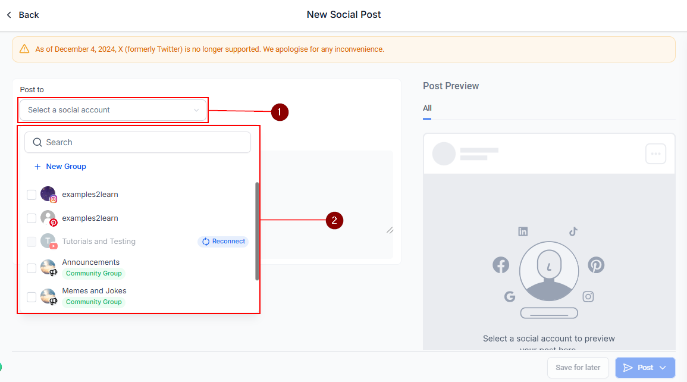Click the Memes and Jokes group avatar
Image resolution: width=687 pixels, height=382 pixels.
(48, 296)
